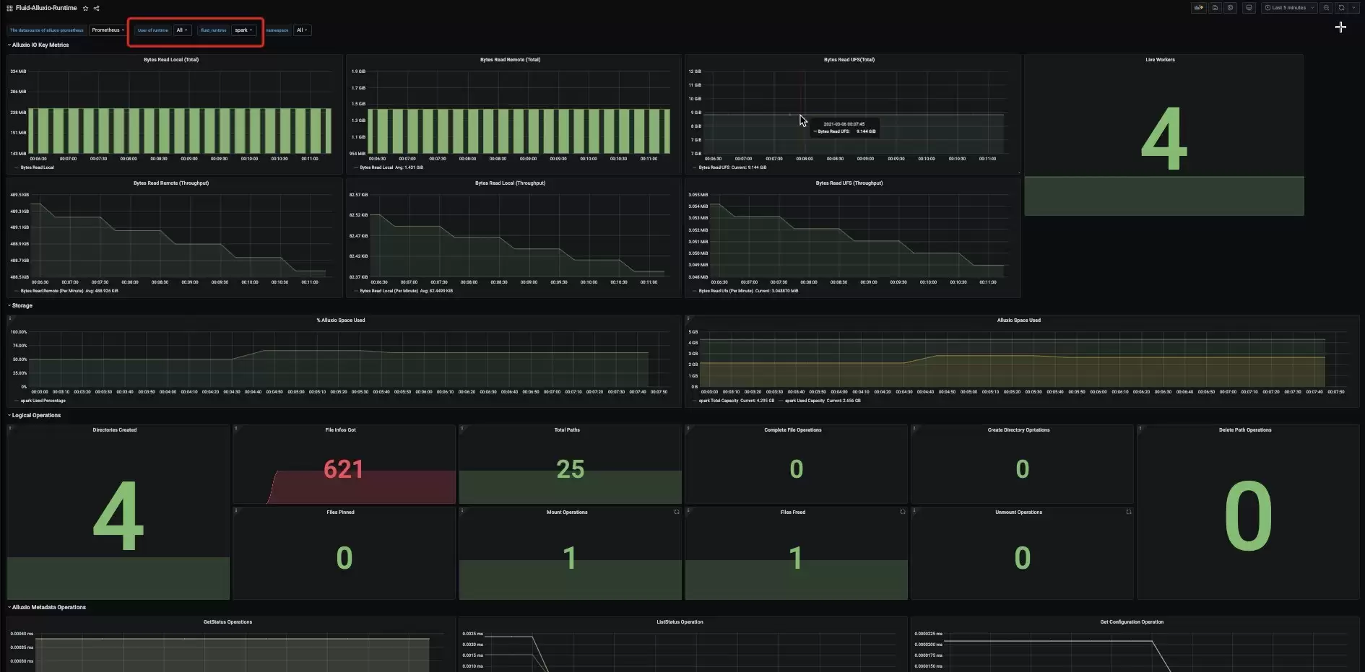The width and height of the screenshot is (1365, 672).
Task: Save the dashboard via disk icon
Action: 1215,8
